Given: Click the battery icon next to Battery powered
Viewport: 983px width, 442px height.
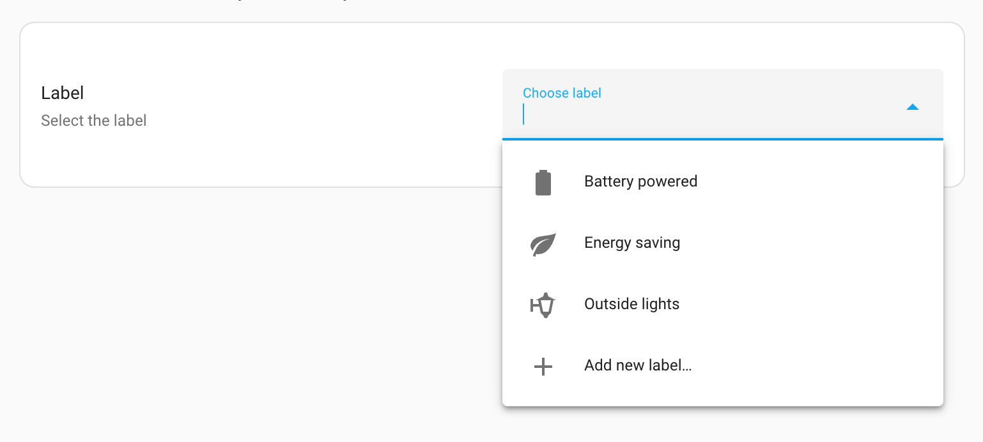Looking at the screenshot, I should (x=543, y=181).
